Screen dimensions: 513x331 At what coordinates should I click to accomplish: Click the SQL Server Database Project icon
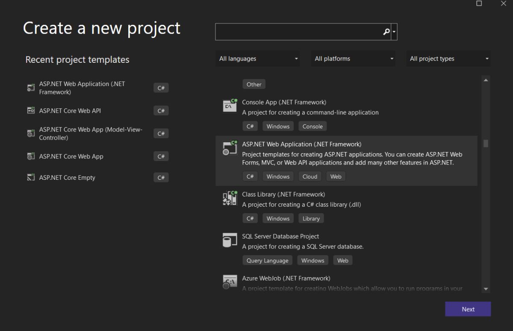click(230, 240)
